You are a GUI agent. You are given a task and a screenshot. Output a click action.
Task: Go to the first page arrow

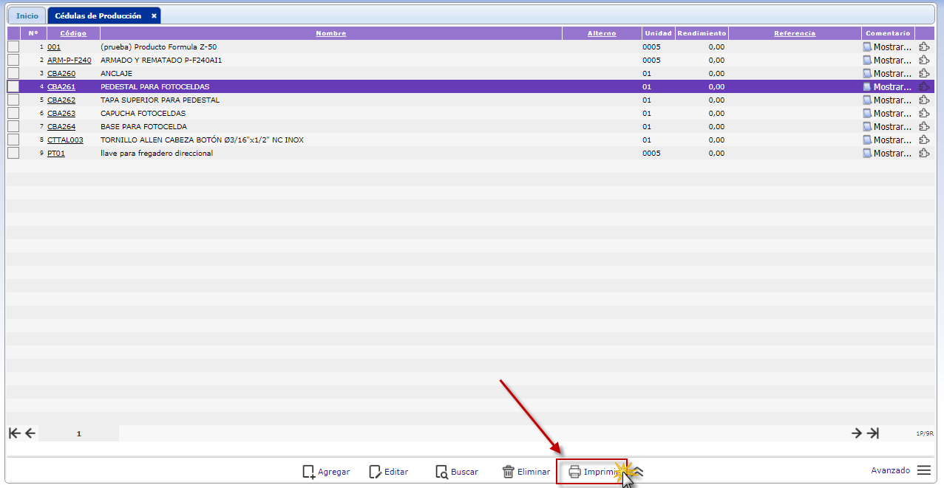point(14,433)
